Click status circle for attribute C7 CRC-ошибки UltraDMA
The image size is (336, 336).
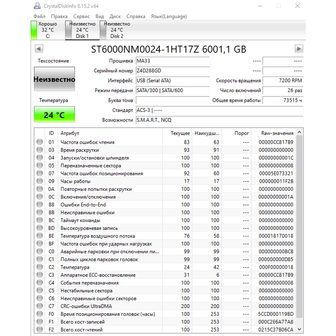tap(40, 306)
